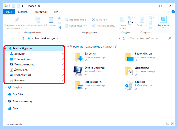Switch to large icons view in status bar
Viewport: 178px width, 129px height.
click(172, 124)
